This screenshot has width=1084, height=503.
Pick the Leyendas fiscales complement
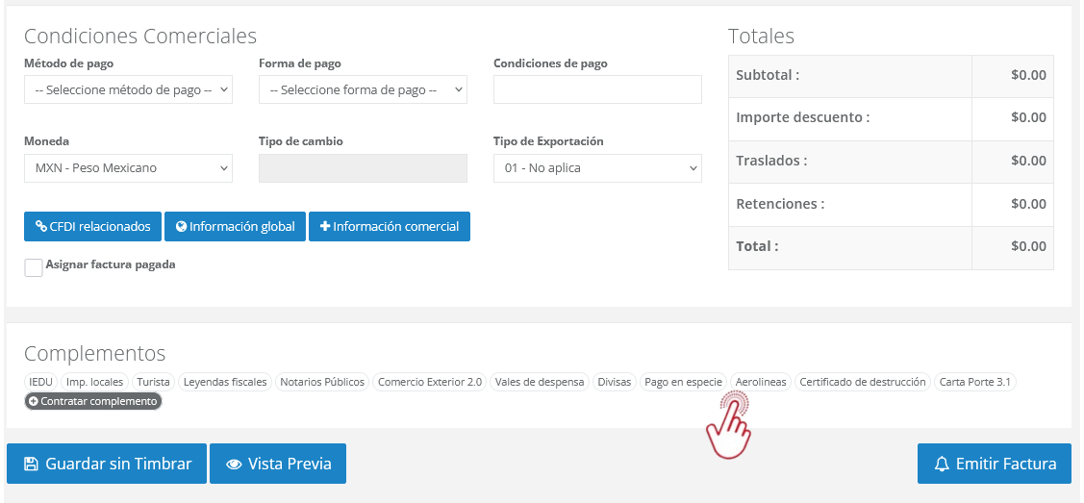click(x=225, y=382)
